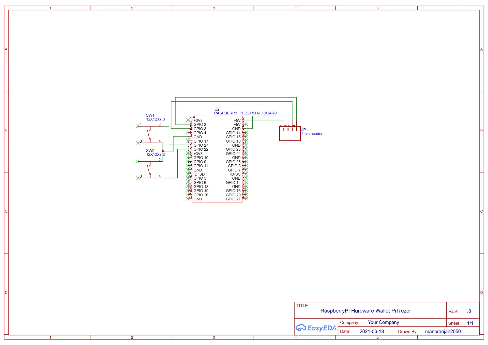Click the red wire junction dot near SW2

[x=163, y=151]
